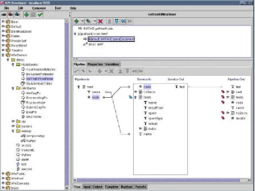Click the blue server icon in main toolbar
255x191 pixels.
pyautogui.click(x=17, y=14)
